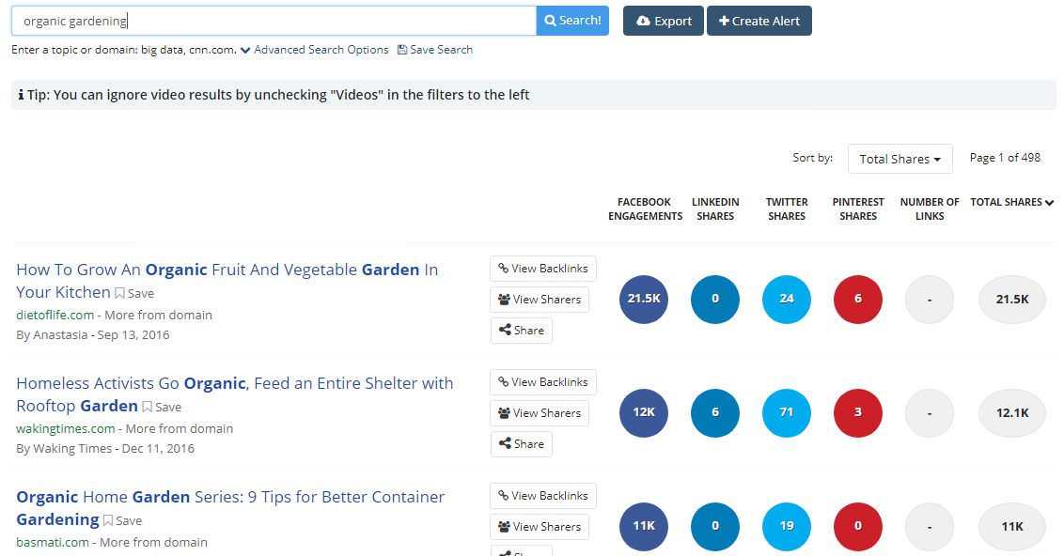The width and height of the screenshot is (1064, 556).
Task: View Backlinks for the dietoflife article
Action: pyautogui.click(x=542, y=269)
